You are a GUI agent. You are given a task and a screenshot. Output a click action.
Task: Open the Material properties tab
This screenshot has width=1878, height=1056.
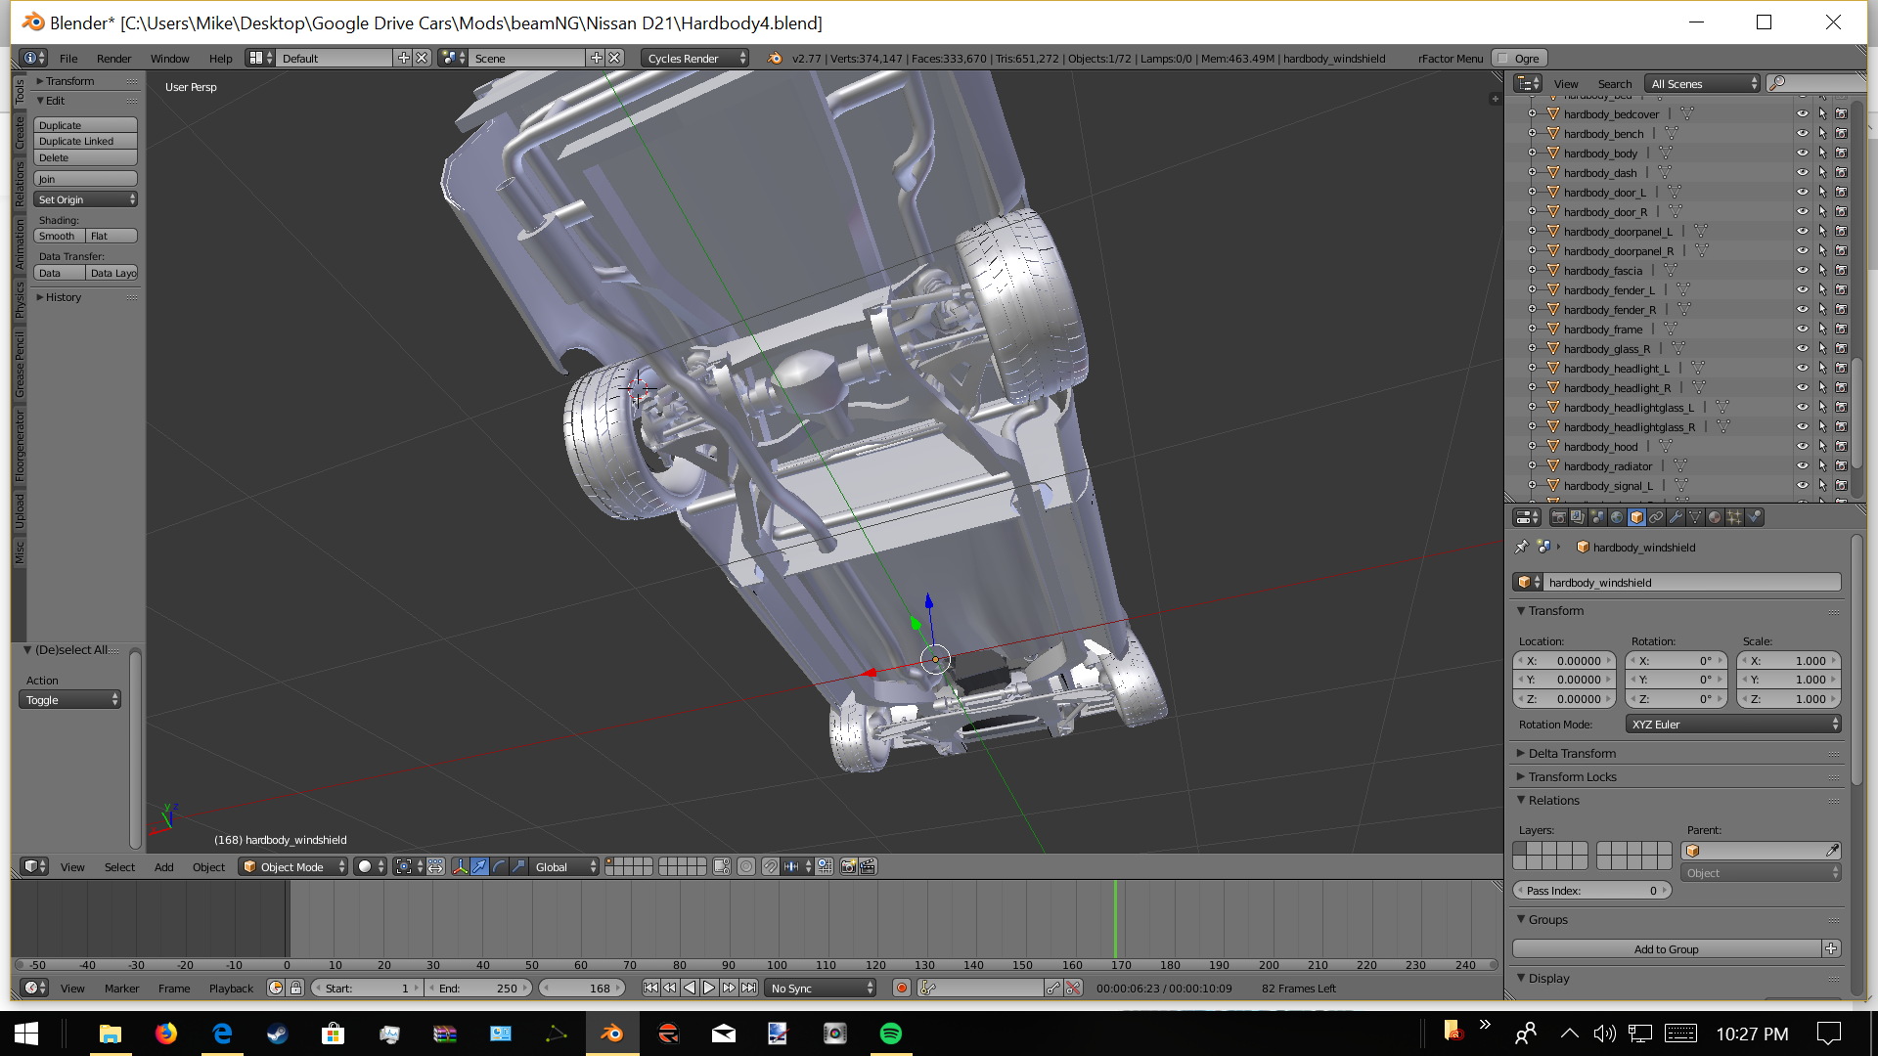(x=1715, y=517)
